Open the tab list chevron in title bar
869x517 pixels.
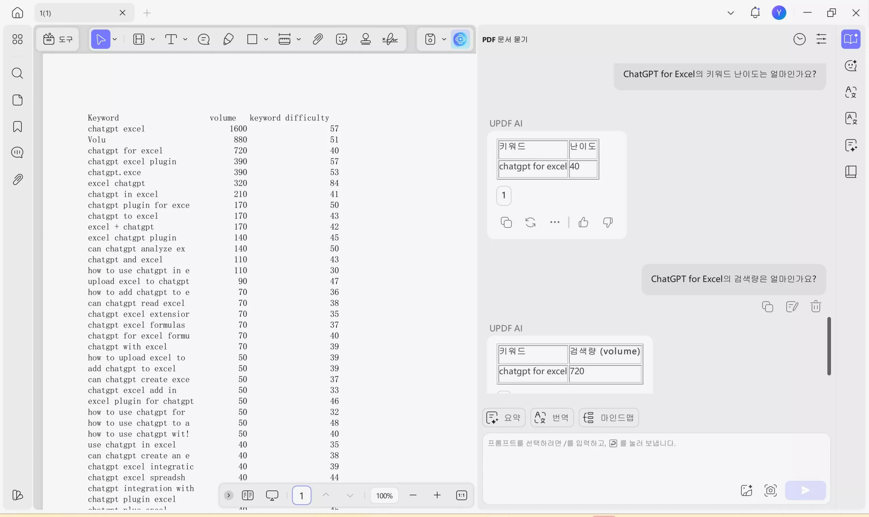[731, 13]
